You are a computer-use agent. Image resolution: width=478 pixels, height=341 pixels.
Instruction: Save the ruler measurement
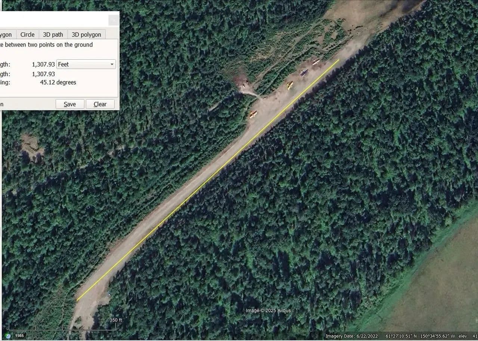(x=70, y=104)
